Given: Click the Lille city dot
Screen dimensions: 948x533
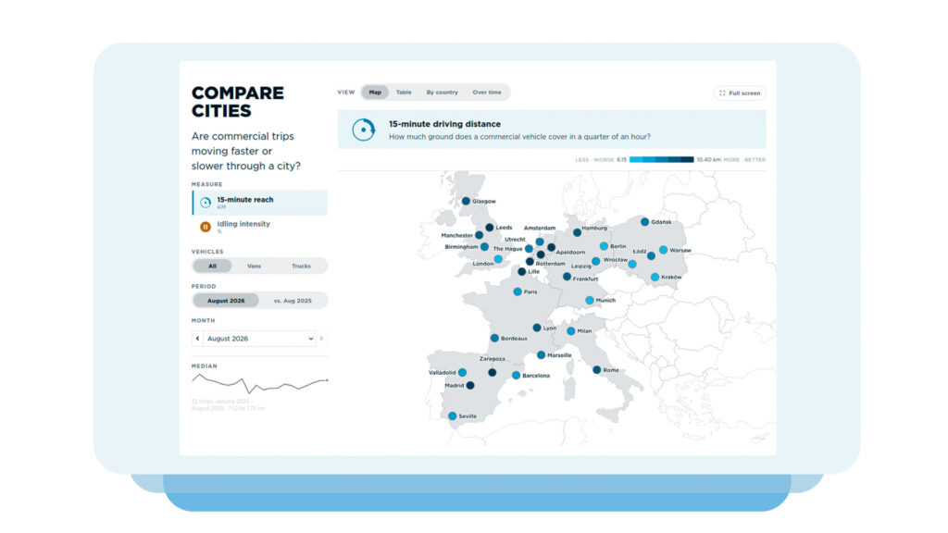Looking at the screenshot, I should [x=522, y=272].
